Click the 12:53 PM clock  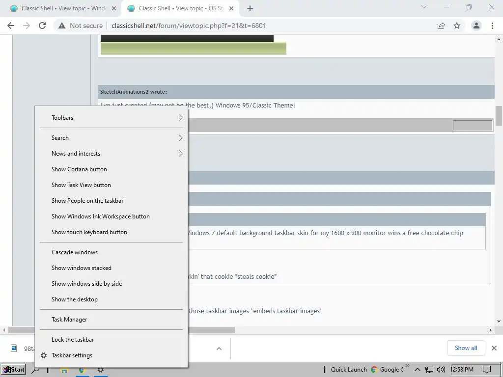tap(462, 370)
